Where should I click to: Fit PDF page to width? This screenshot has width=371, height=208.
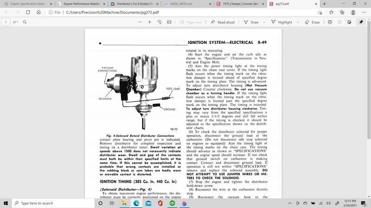169,22
